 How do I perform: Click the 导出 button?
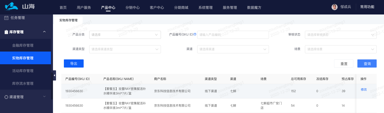74,63
